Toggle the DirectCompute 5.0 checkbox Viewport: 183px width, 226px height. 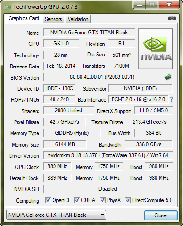coord(128,200)
